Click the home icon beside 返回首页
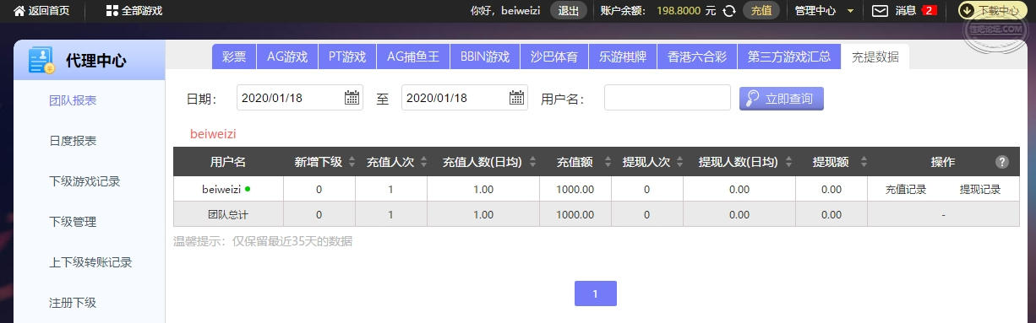This screenshot has height=323, width=1036. (19, 11)
